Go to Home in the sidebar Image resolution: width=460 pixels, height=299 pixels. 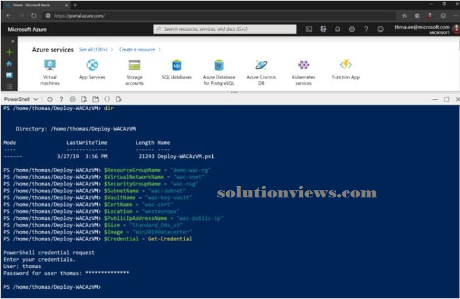click(x=9, y=64)
